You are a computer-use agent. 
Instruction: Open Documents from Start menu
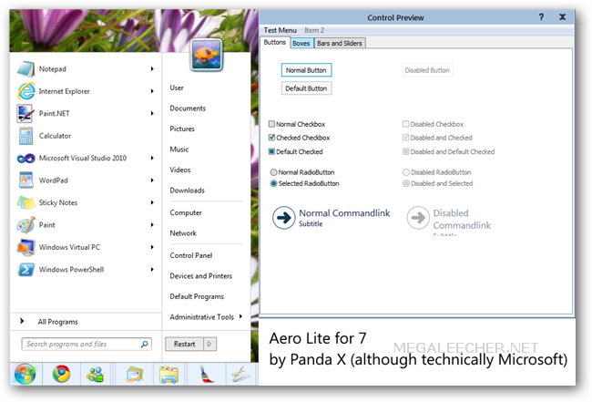188,108
